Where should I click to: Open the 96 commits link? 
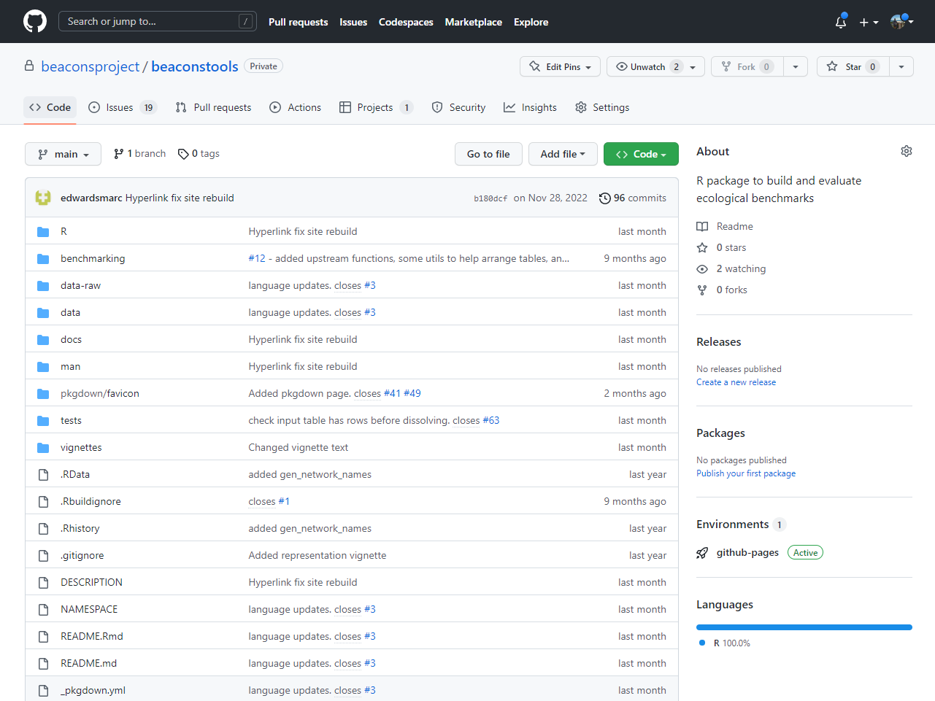tap(632, 198)
